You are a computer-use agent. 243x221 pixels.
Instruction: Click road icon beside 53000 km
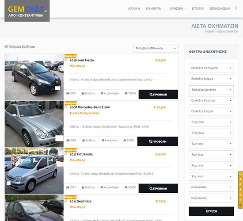tap(125, 141)
